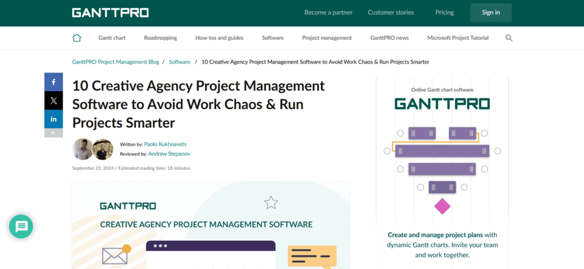Open Microsoft Project Tutorial category

[x=458, y=38]
